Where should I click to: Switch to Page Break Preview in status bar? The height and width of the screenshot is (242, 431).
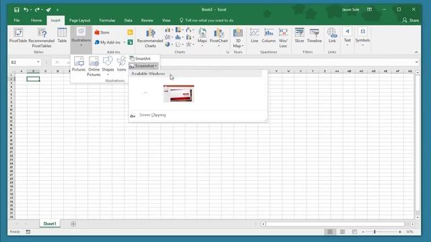click(x=354, y=232)
